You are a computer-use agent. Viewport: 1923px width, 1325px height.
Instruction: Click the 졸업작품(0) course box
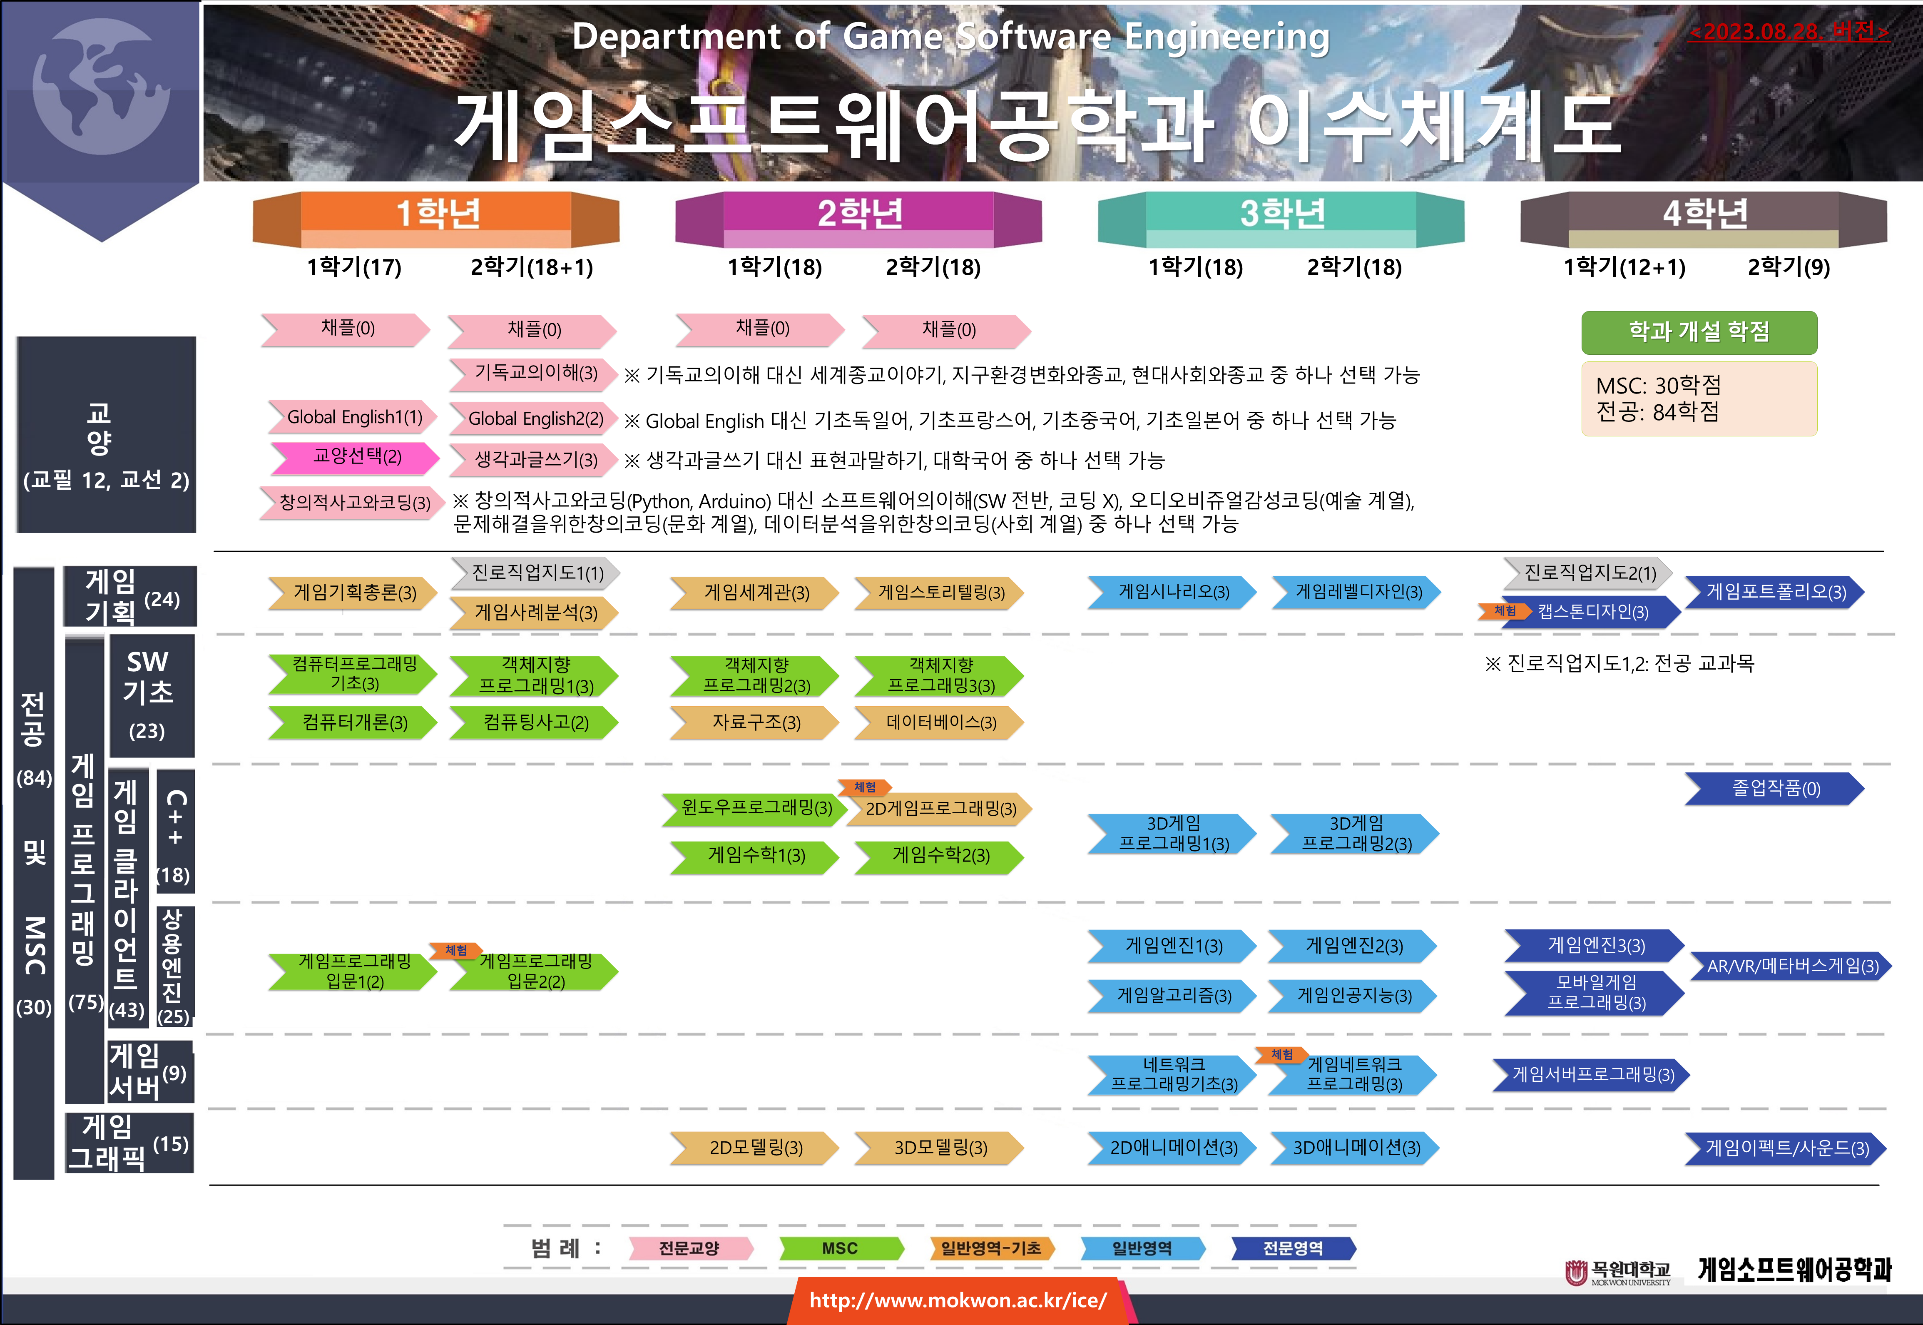click(x=1775, y=789)
